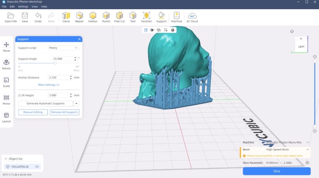Screen dimensions: 319x178
Task: Open the FaceGen tool
Action: (x=146, y=17)
